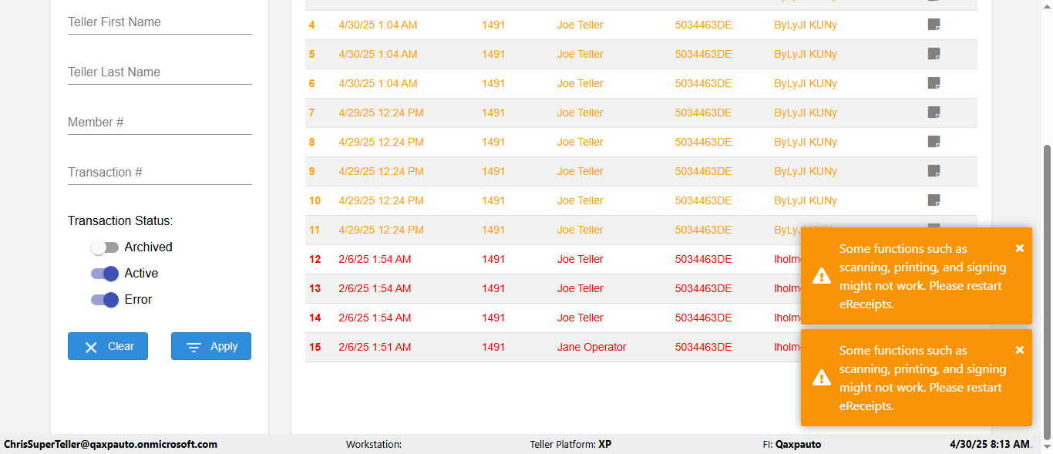
Task: Dismiss the lower orange warning notification
Action: 1019,350
